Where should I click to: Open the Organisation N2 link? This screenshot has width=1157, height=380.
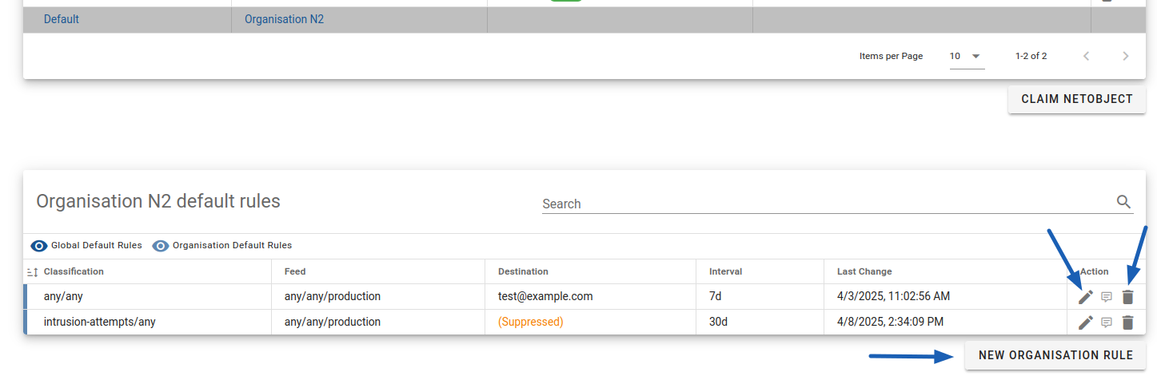pyautogui.click(x=284, y=19)
